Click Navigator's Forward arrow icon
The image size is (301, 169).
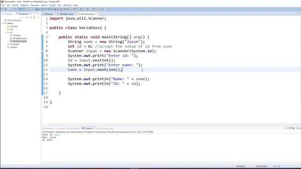(x=23, y=17)
